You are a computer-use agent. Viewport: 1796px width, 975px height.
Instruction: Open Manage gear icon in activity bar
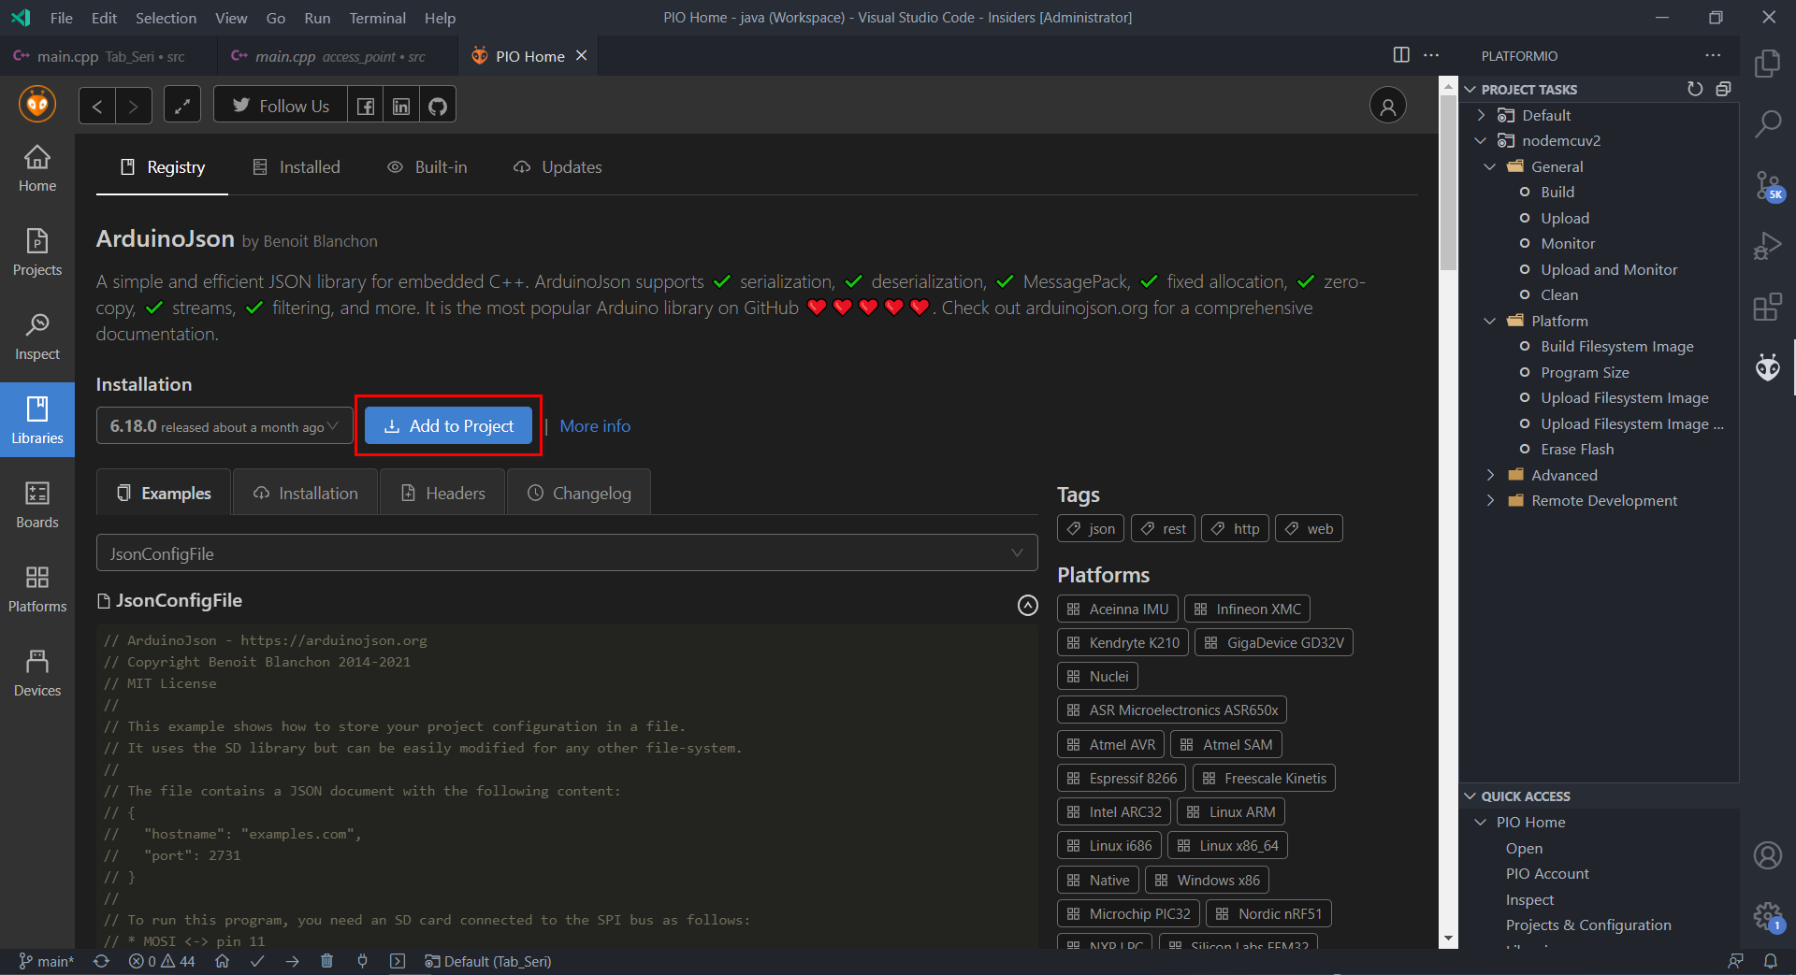click(1768, 916)
